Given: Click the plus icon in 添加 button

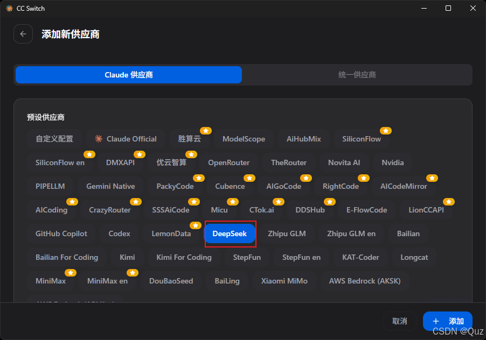Looking at the screenshot, I should pyautogui.click(x=436, y=321).
